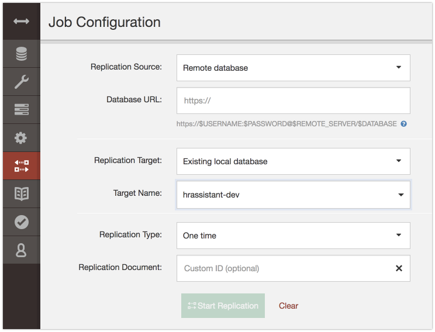Screen dimensions: 435x332
Task: Focus the Database URL input field
Action: (x=294, y=101)
